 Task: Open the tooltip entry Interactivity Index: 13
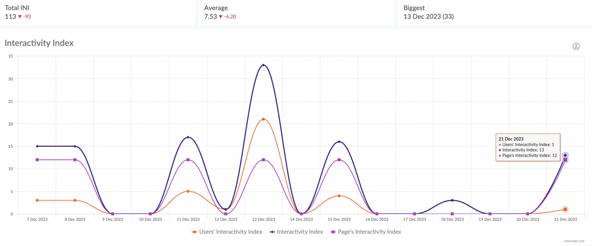point(523,150)
